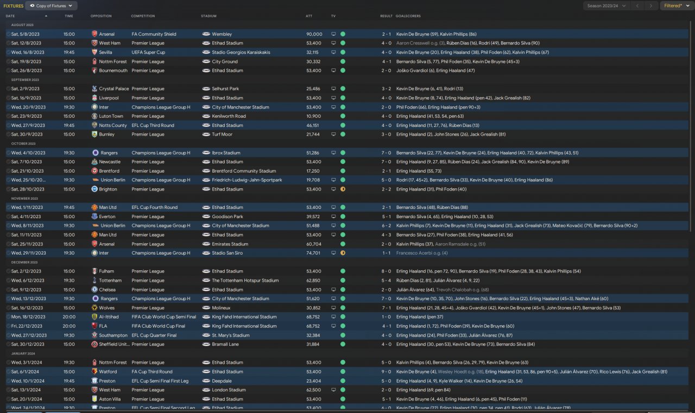Viewport: 695px width, 413px height.
Task: Sort fixtures by the Competition column header
Action: [x=143, y=16]
